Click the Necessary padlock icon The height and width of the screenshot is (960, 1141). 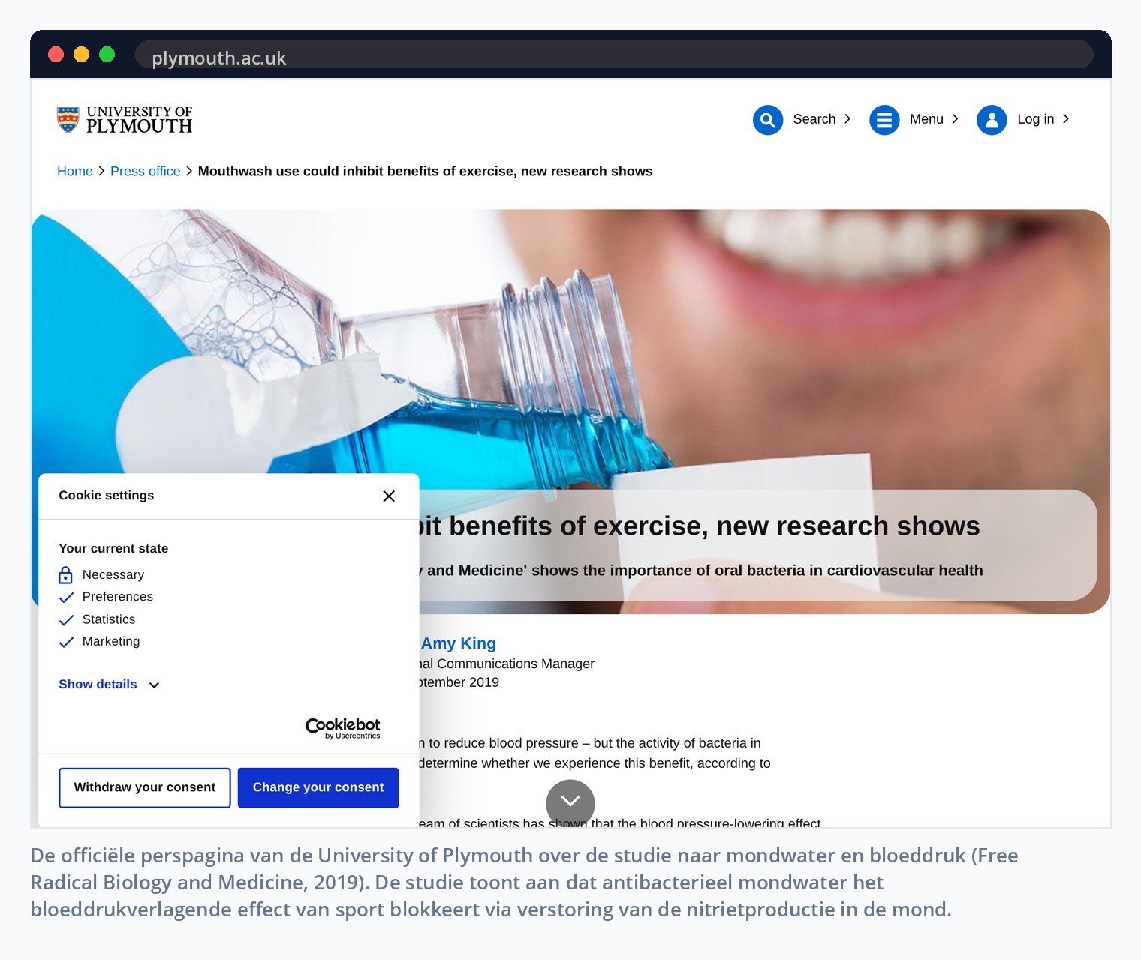[66, 575]
